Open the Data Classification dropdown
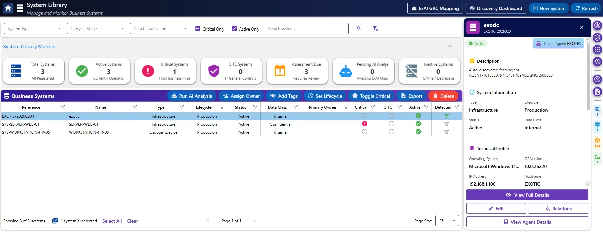The height and width of the screenshot is (232, 603). 160,29
